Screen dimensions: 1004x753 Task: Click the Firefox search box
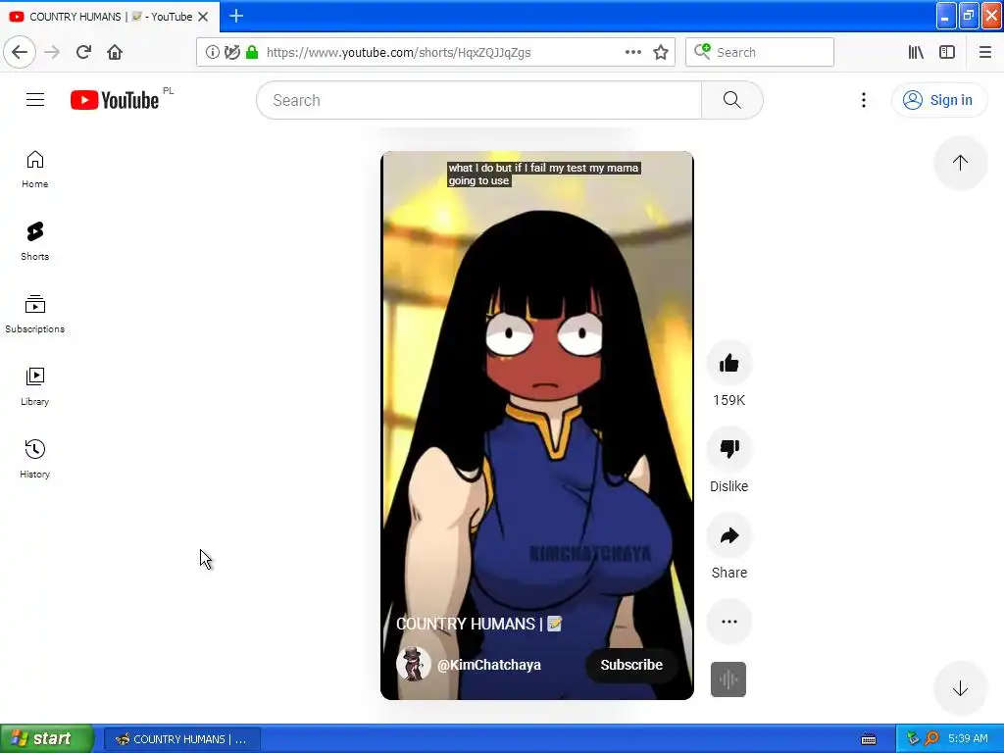tap(760, 53)
